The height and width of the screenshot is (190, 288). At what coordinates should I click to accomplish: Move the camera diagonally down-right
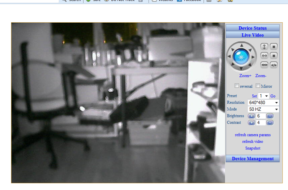250,65
